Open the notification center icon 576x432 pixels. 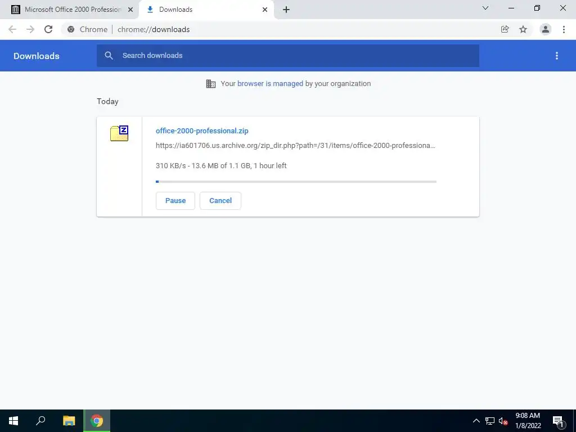(x=558, y=421)
